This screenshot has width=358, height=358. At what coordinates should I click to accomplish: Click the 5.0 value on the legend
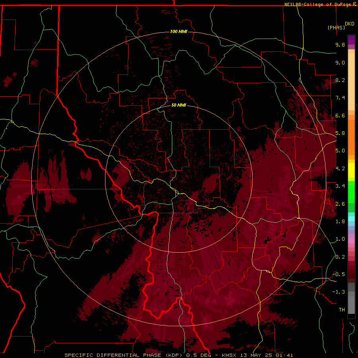pyautogui.click(x=340, y=151)
